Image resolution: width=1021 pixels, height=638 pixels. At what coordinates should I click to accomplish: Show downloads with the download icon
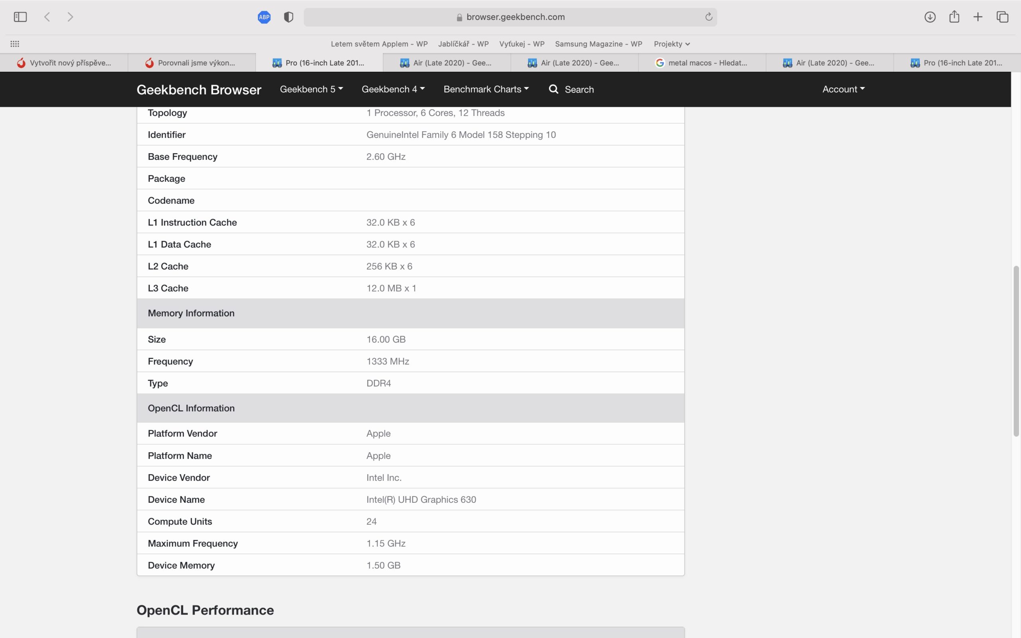pyautogui.click(x=930, y=17)
